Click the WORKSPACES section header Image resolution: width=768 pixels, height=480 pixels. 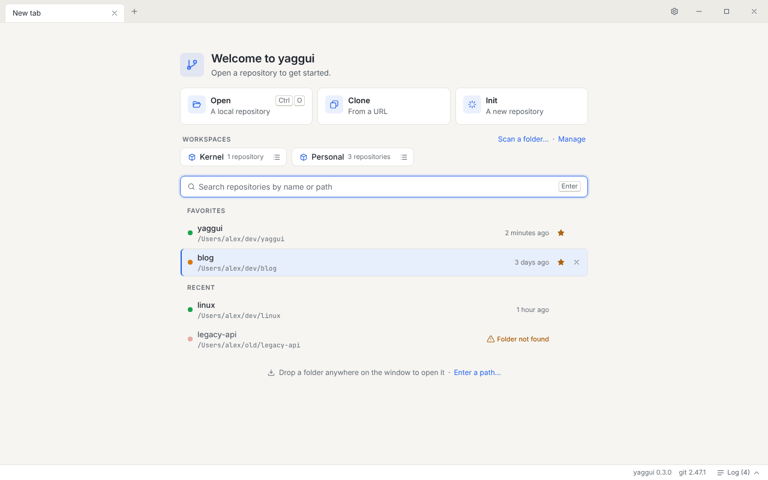pyautogui.click(x=207, y=140)
